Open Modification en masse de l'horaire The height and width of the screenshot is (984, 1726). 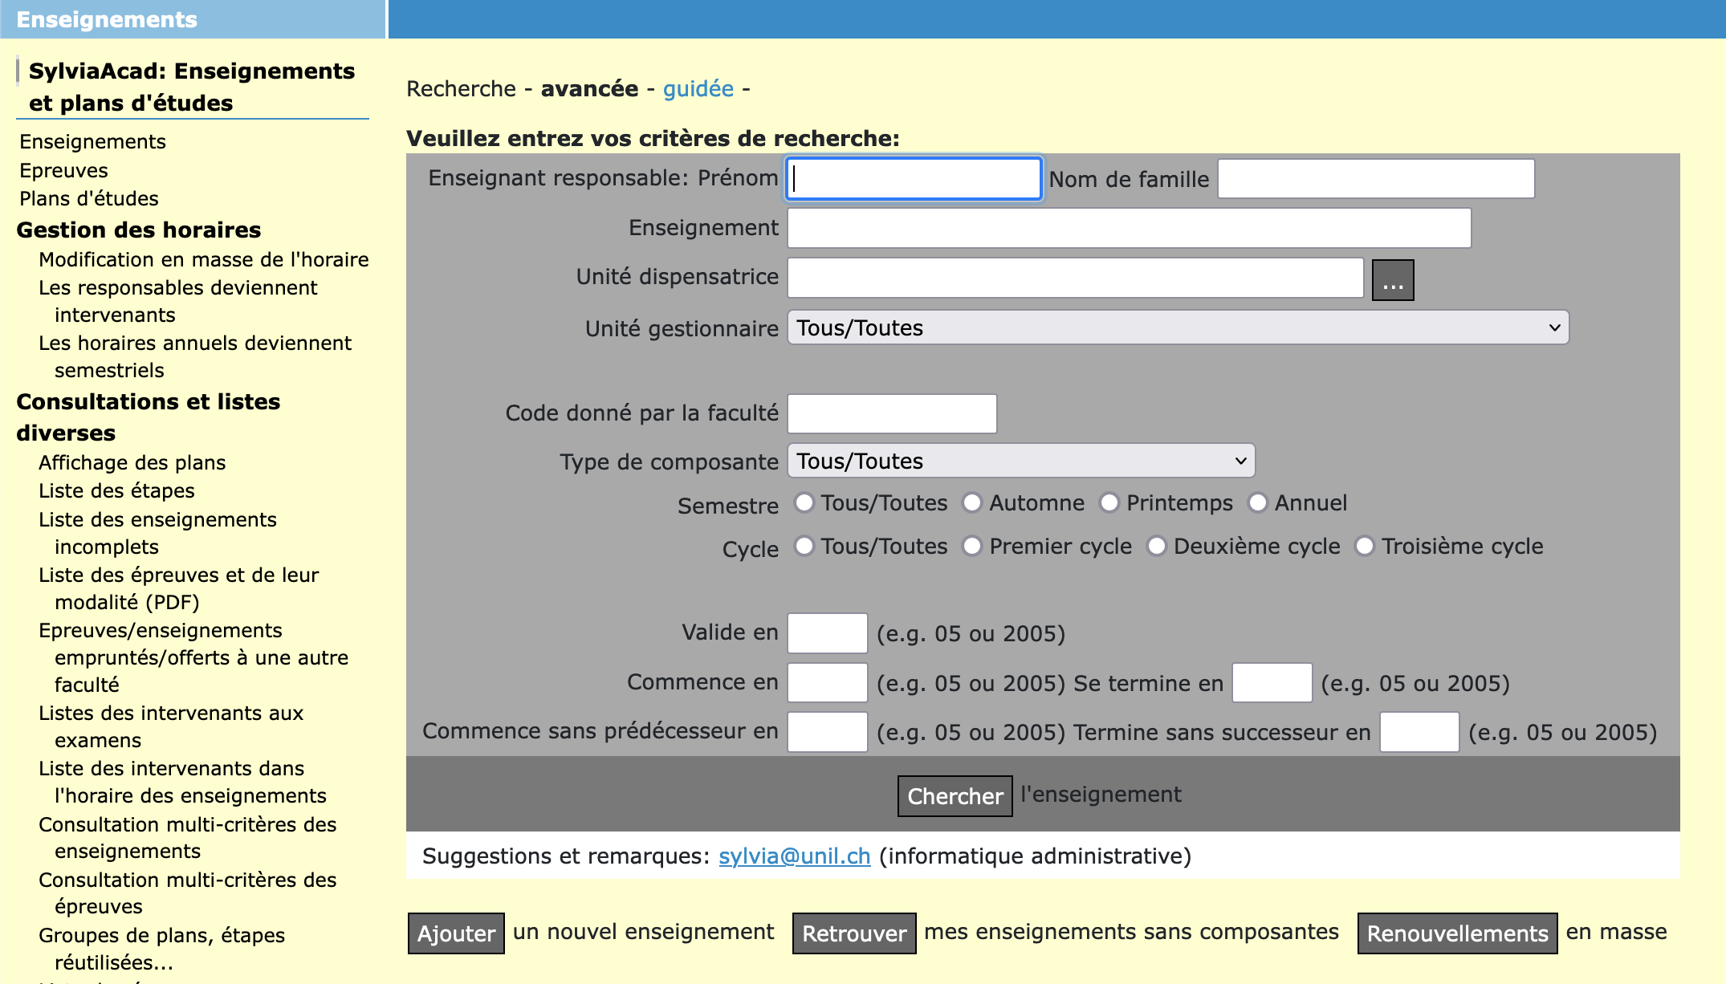(x=204, y=260)
